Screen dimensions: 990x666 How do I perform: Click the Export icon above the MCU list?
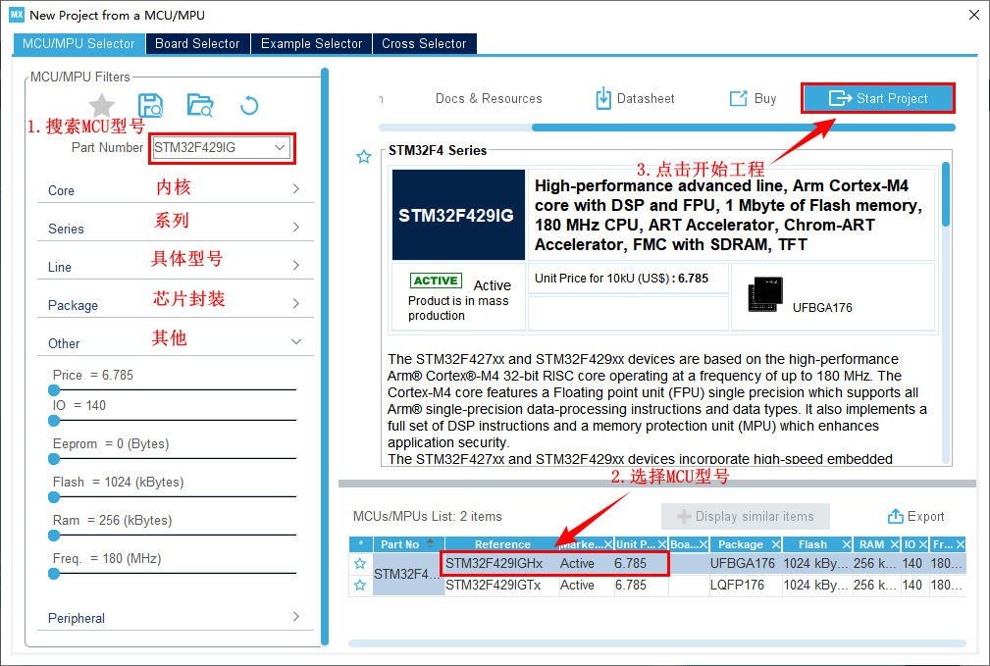click(914, 517)
